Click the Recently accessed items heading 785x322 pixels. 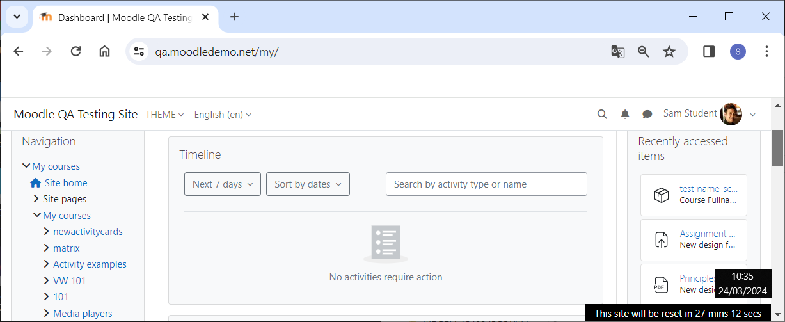683,149
